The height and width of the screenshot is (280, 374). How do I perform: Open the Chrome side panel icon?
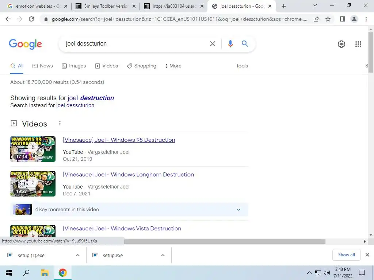pos(343,19)
